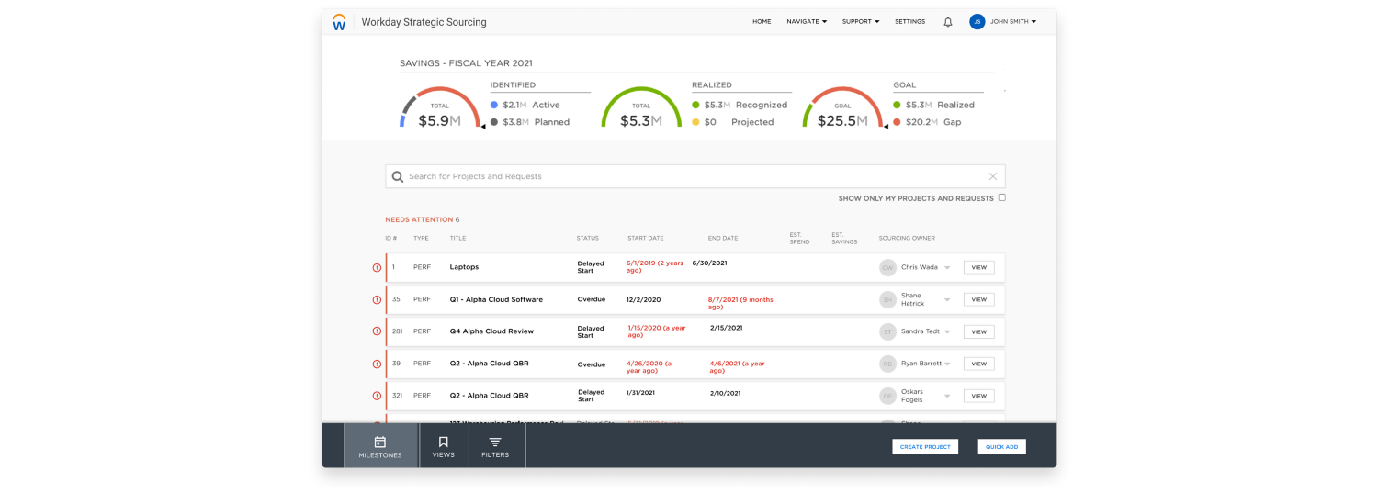Open Settings in top navigation
Viewport: 1378px width, 493px height.
tap(909, 21)
